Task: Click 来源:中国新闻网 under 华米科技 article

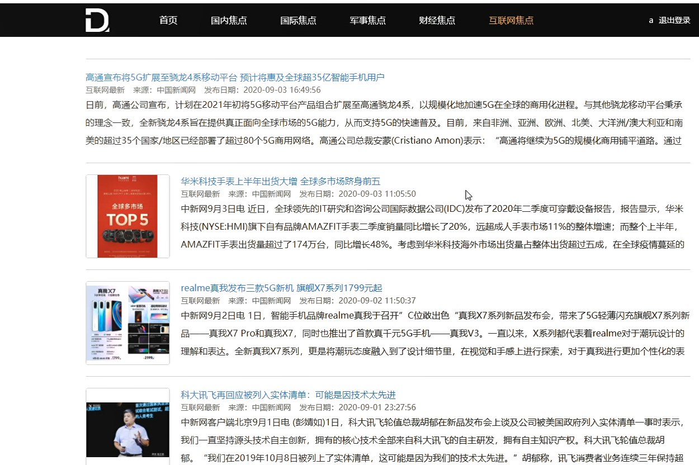Action: point(259,194)
